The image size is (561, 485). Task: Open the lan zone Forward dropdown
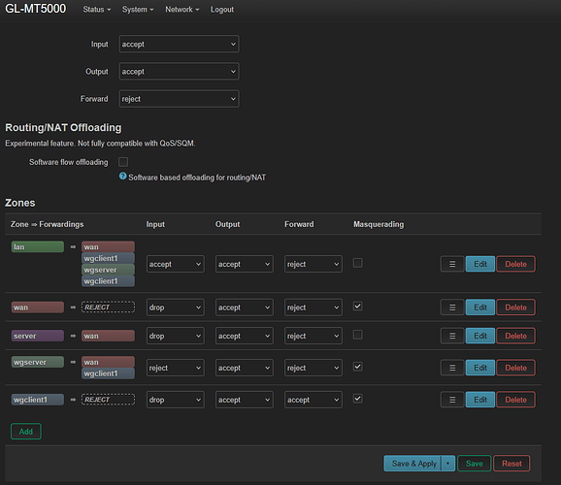pos(313,264)
